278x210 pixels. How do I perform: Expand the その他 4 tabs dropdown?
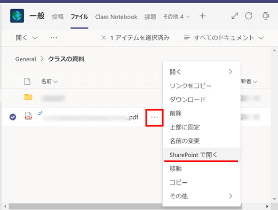[x=176, y=17]
